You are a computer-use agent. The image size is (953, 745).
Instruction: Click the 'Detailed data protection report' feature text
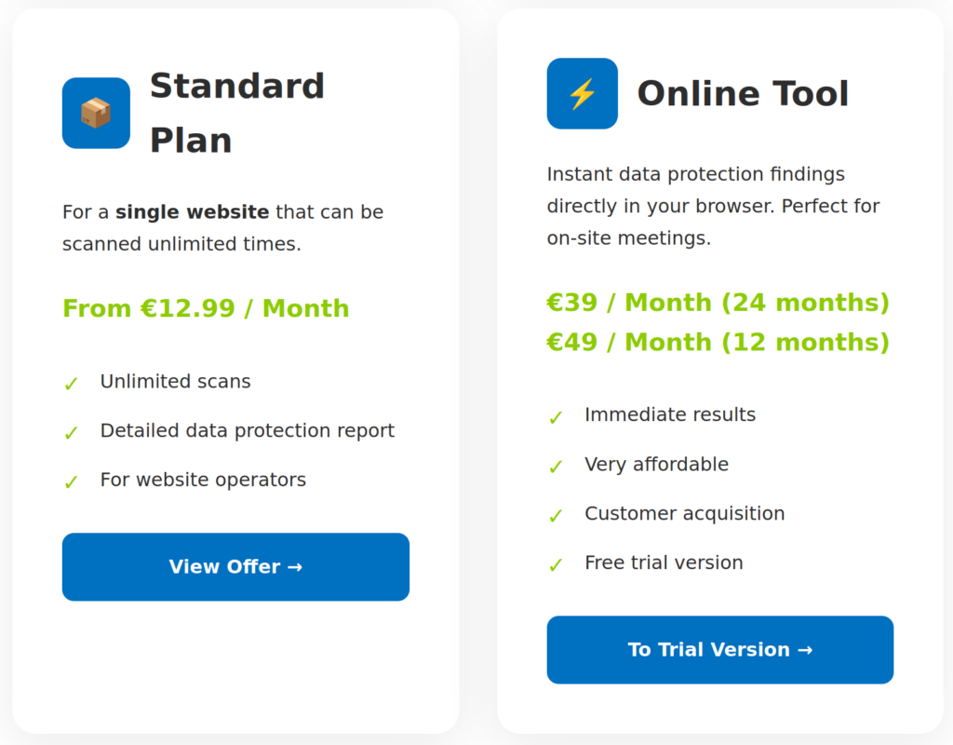point(247,430)
